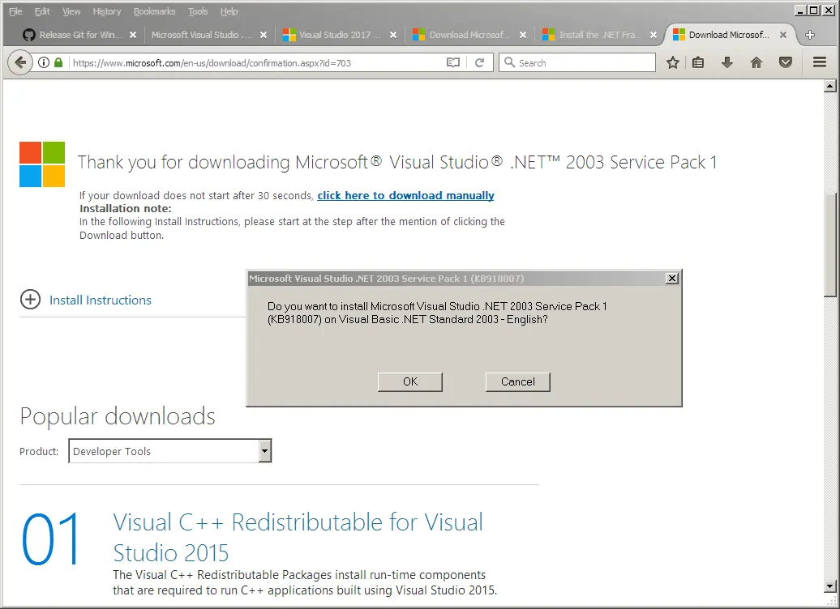Open the History menu

[x=106, y=11]
